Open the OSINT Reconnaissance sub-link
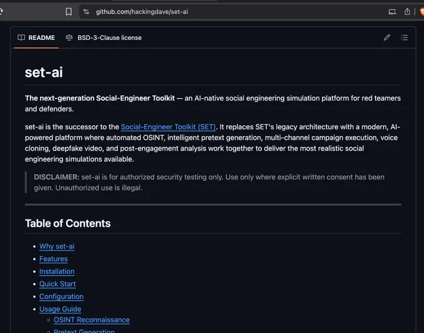 pyautogui.click(x=92, y=320)
